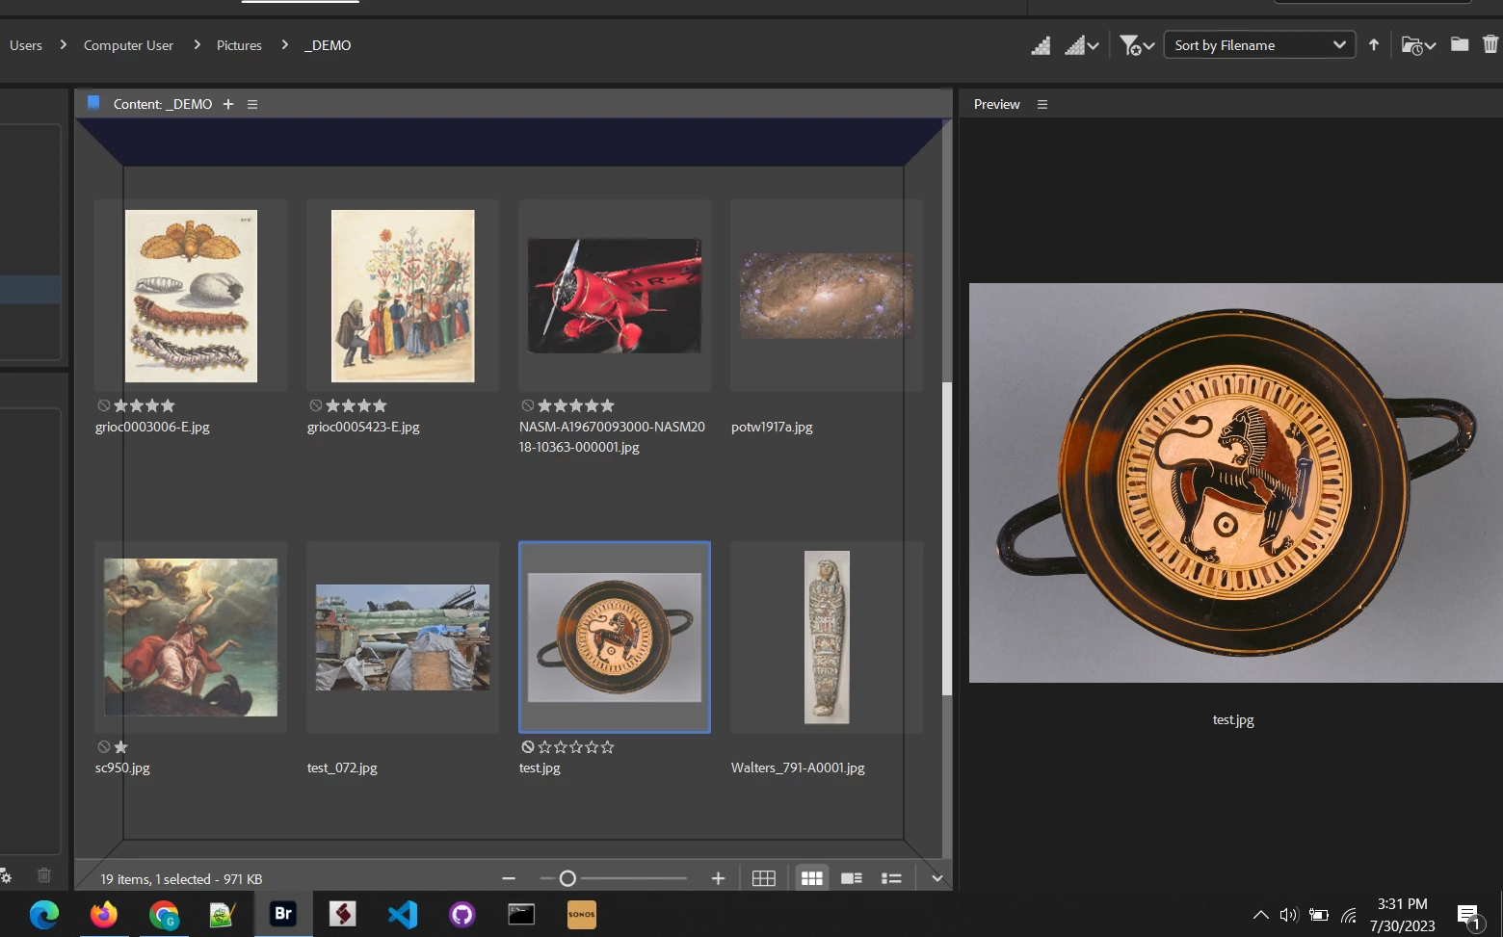
Task: Expand chevron after Users breadcrumb
Action: pos(64,44)
